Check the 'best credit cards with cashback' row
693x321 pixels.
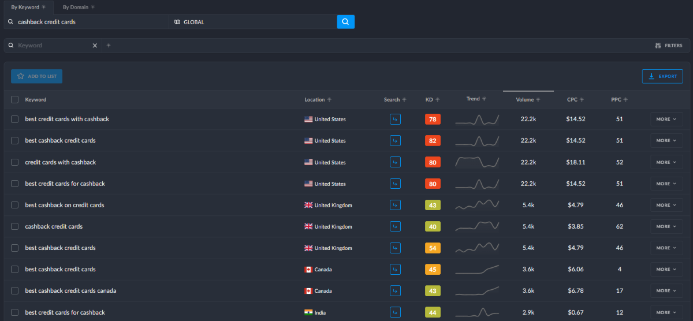coord(14,120)
